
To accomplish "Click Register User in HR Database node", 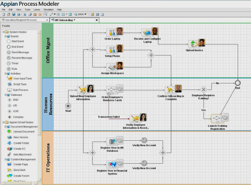I will (115, 141).
